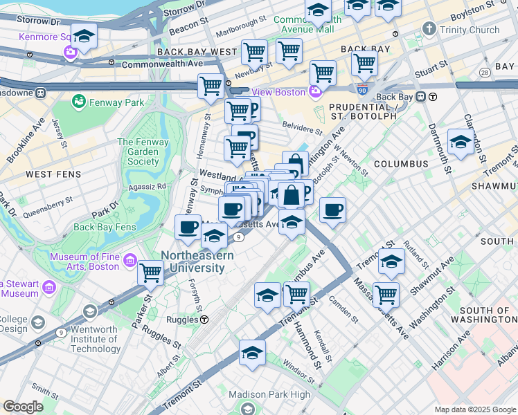Click the Map data ©2025 Google text
The width and height of the screenshot is (518, 415).
(x=476, y=409)
